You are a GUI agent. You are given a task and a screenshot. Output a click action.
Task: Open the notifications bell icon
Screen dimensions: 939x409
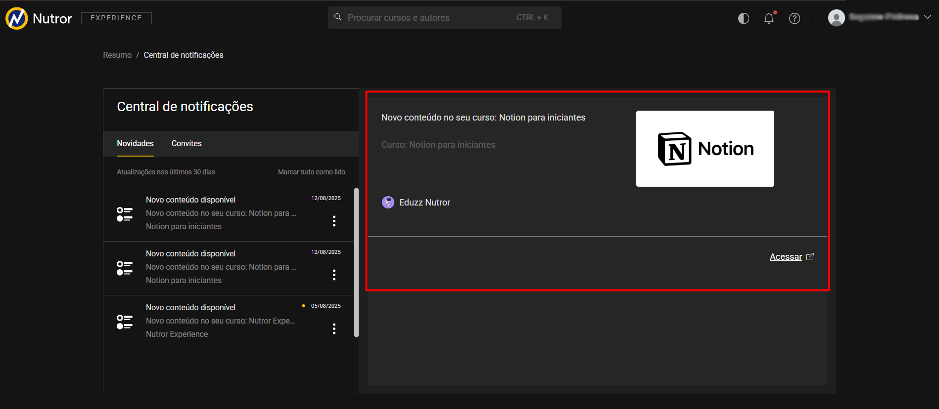(768, 18)
